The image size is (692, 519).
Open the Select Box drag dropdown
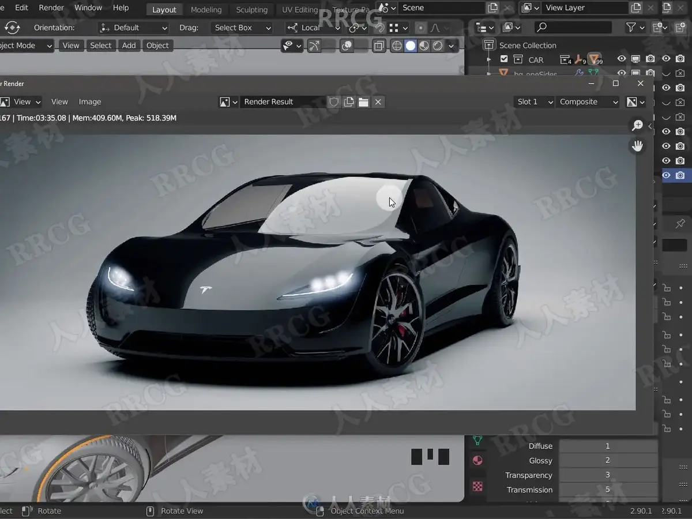(241, 28)
